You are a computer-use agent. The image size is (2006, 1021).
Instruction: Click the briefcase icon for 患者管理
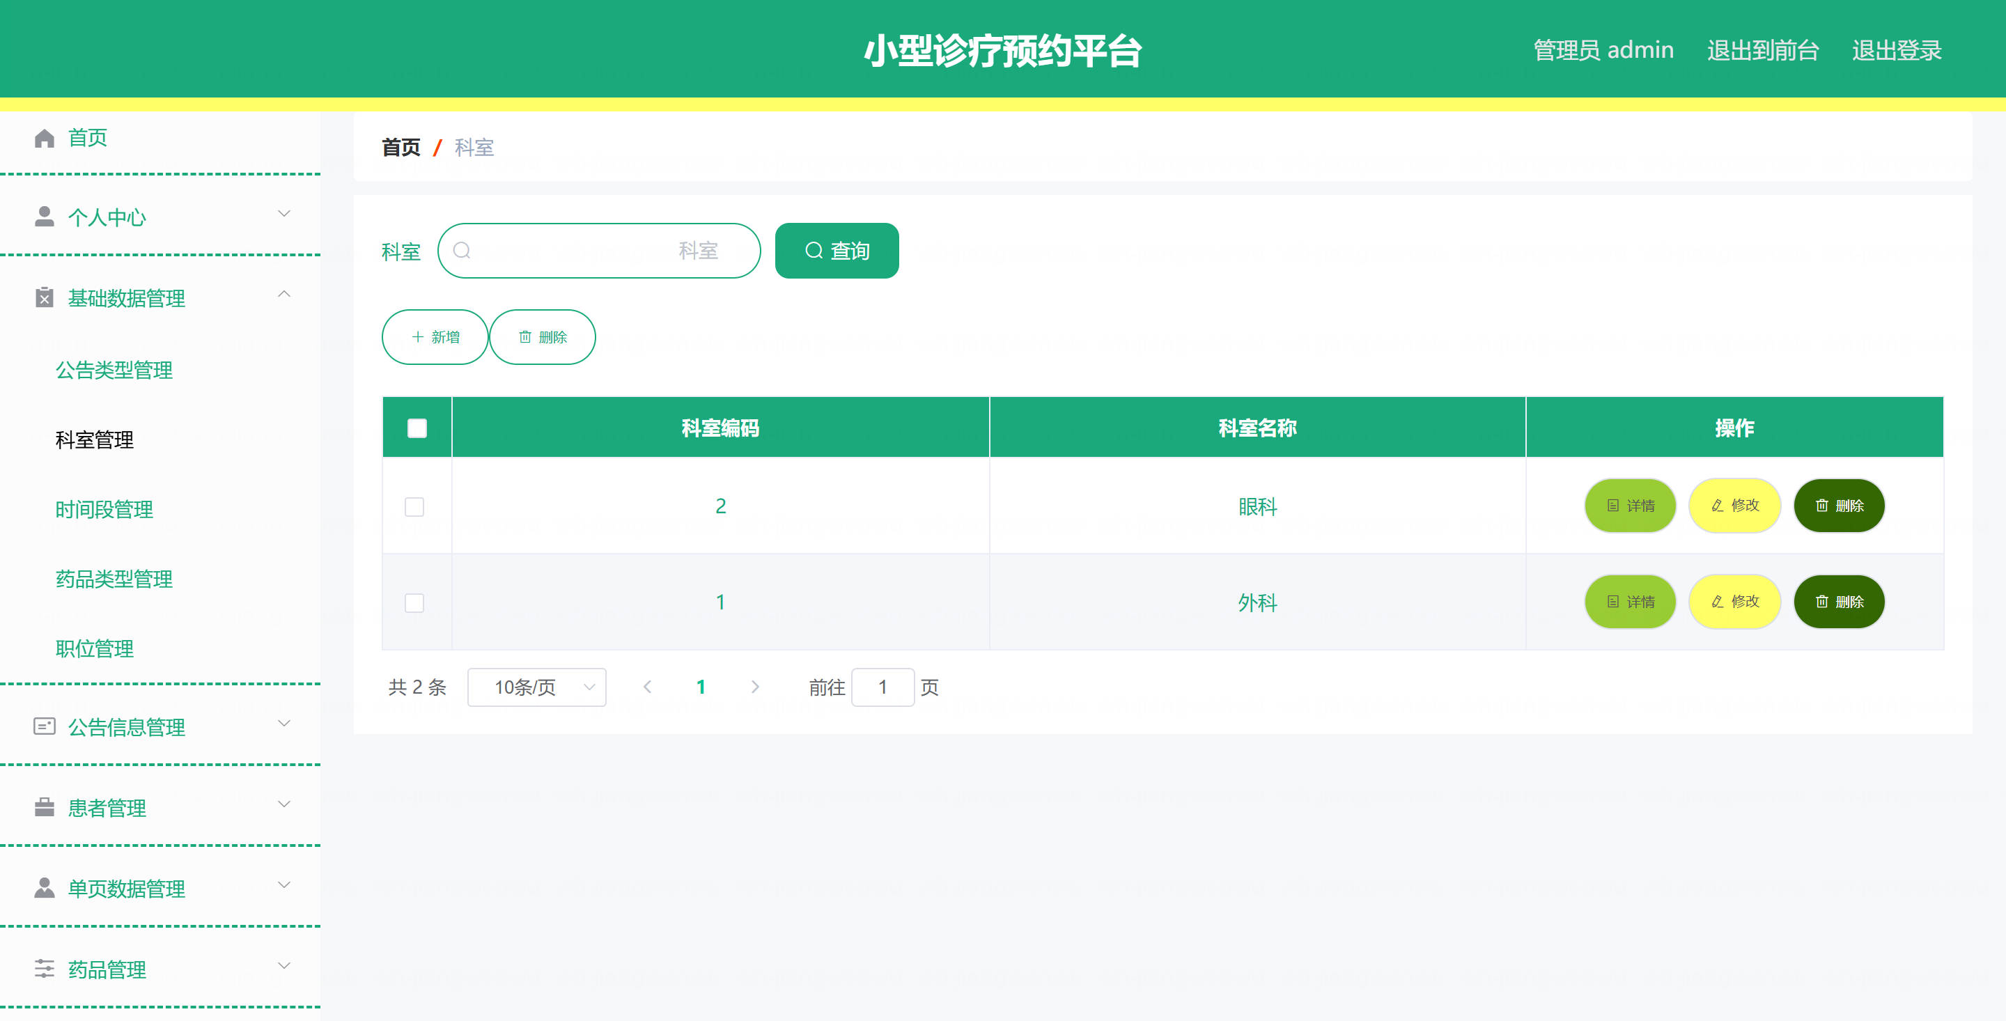pos(45,806)
